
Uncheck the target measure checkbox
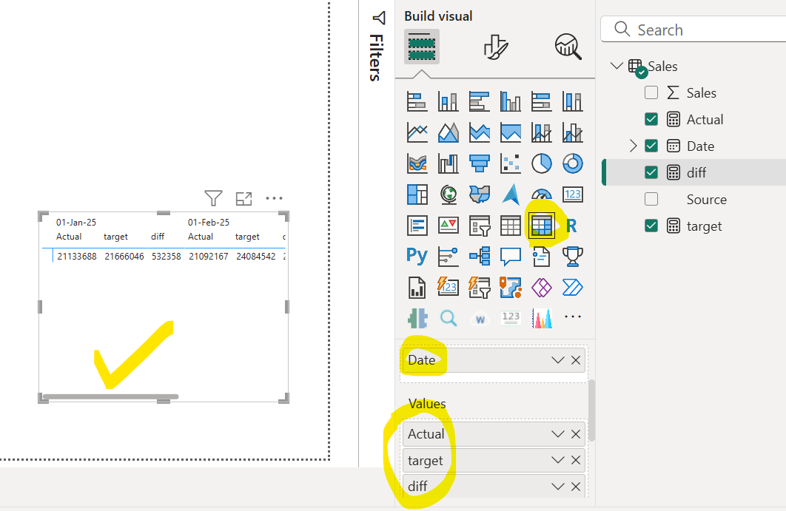point(651,226)
